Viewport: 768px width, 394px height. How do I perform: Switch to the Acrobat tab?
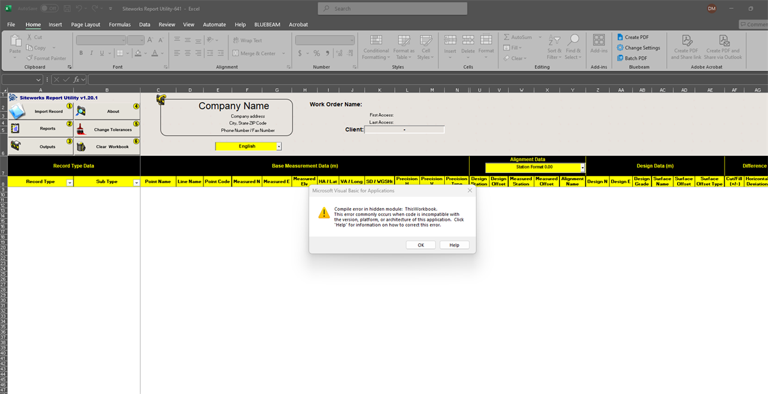pyautogui.click(x=298, y=24)
